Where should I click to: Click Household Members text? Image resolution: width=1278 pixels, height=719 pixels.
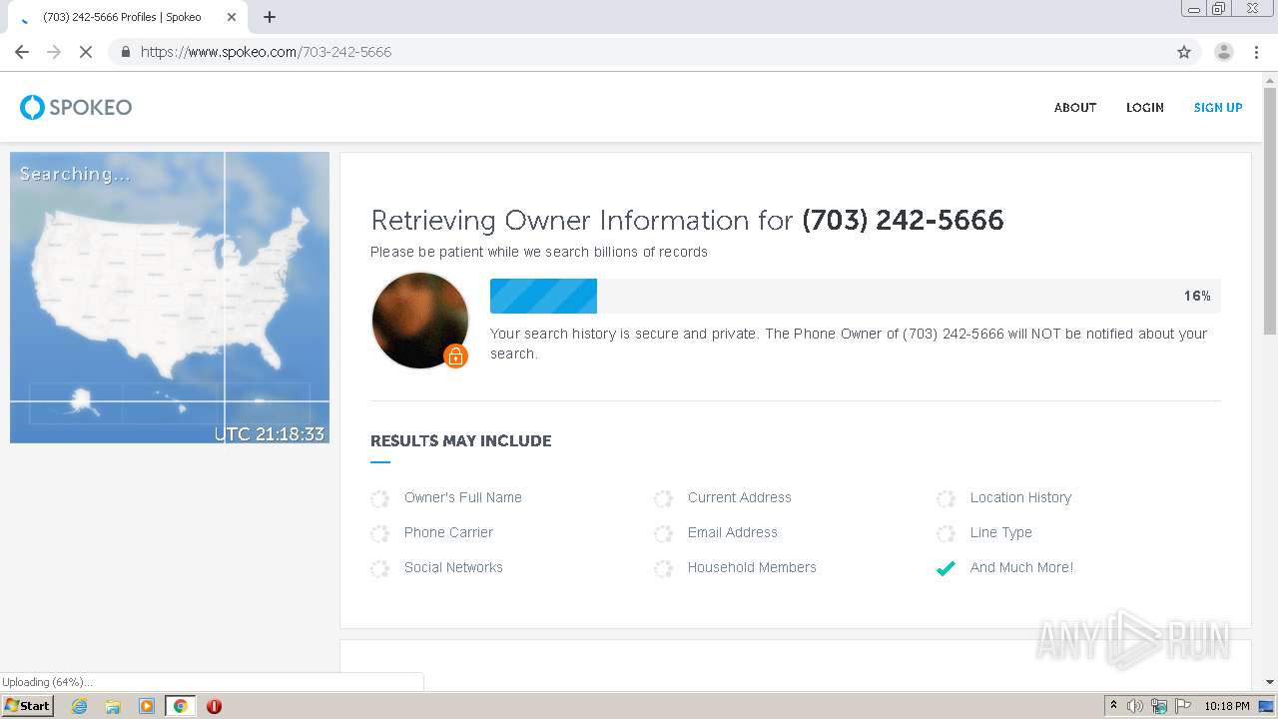click(752, 567)
